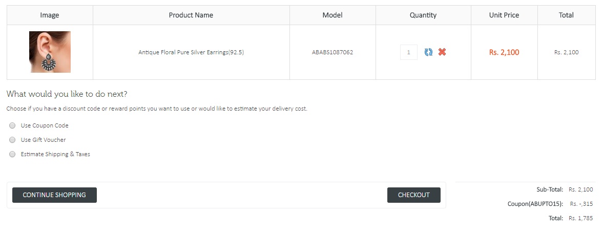Click the final total amount Rs. 1,785

(x=580, y=218)
